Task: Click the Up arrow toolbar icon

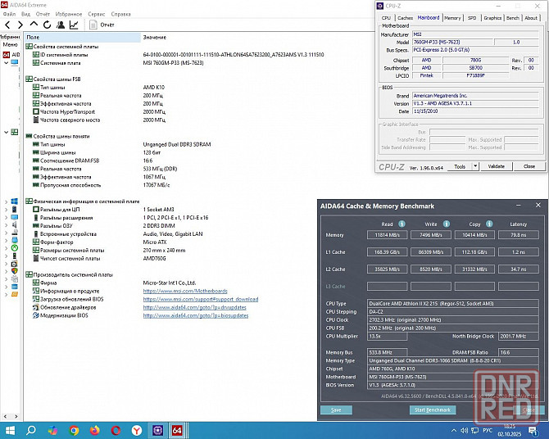Action: 34,25
